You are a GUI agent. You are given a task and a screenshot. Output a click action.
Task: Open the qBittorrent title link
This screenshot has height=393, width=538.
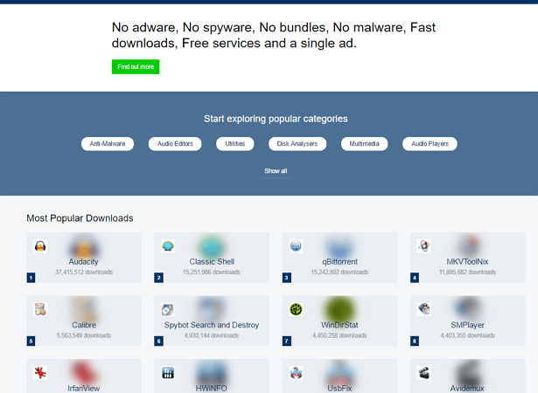pyautogui.click(x=339, y=262)
